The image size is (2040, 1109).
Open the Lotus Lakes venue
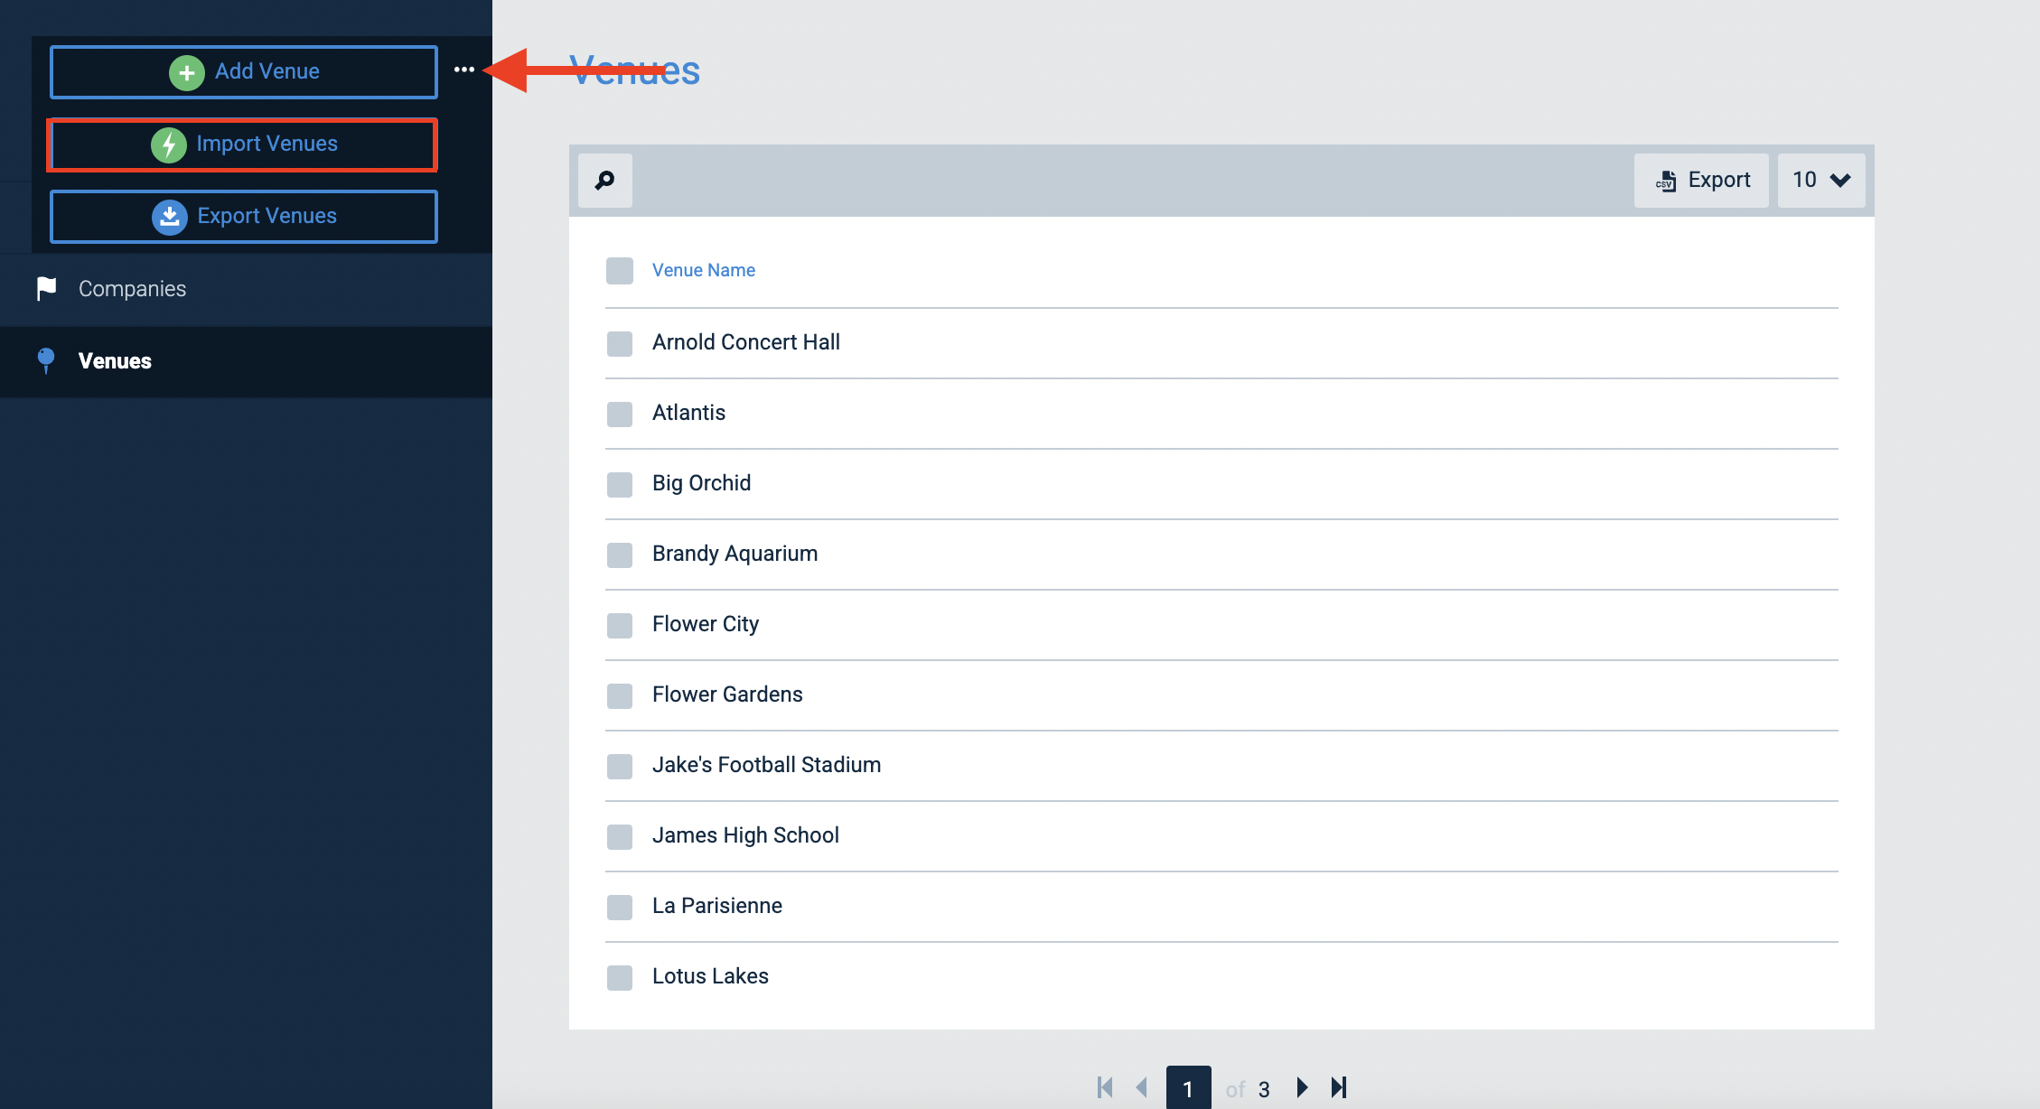(710, 976)
